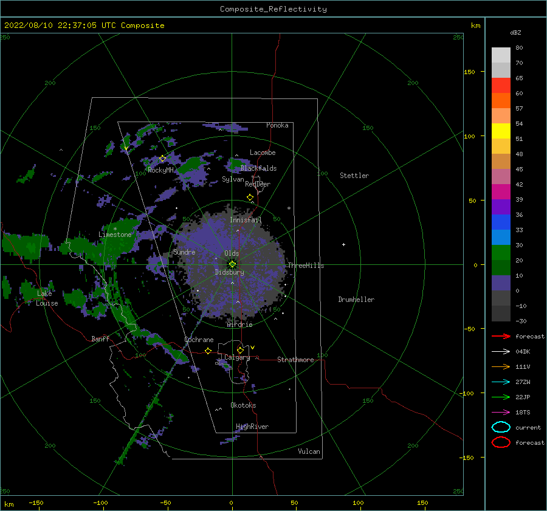
Task: Click yellow diamond marker below Cochrane
Action: (x=208, y=351)
